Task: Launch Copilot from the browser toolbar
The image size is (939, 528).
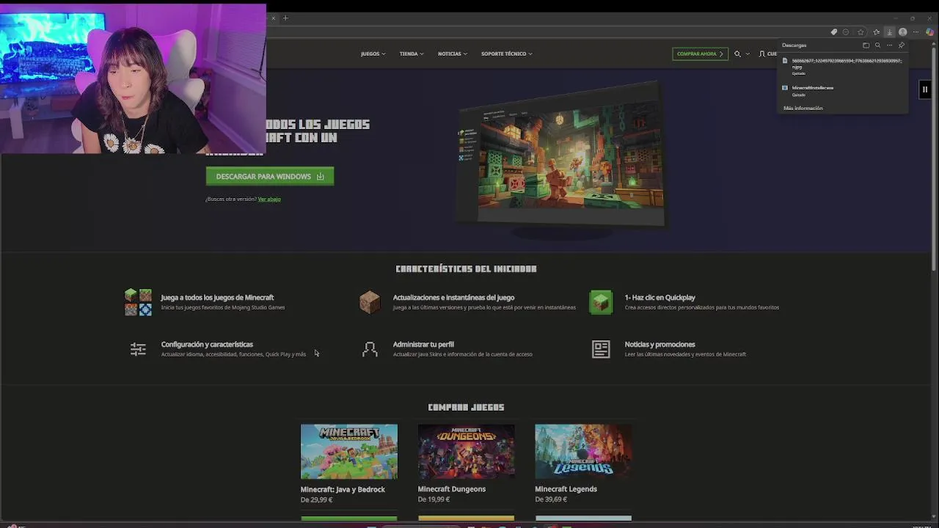Action: point(929,32)
